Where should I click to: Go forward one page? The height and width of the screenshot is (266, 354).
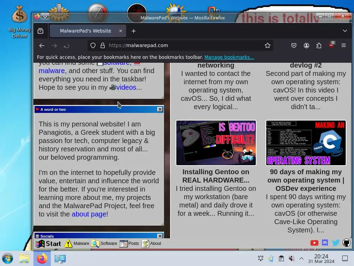(54, 46)
